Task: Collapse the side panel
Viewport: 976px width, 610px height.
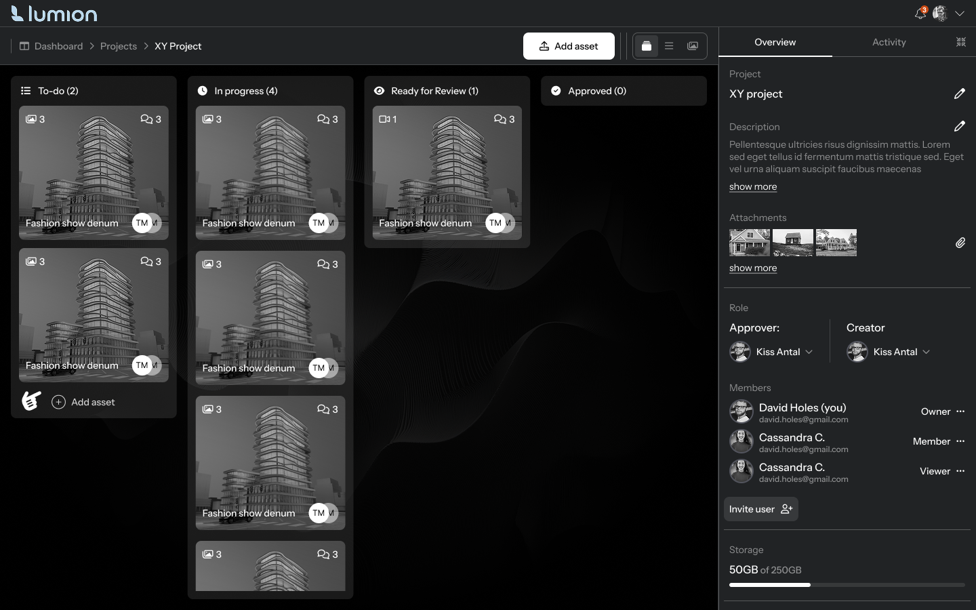Action: tap(961, 42)
